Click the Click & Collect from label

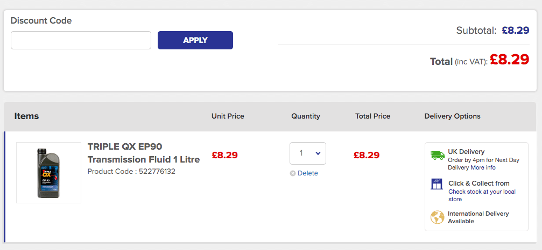tap(479, 183)
